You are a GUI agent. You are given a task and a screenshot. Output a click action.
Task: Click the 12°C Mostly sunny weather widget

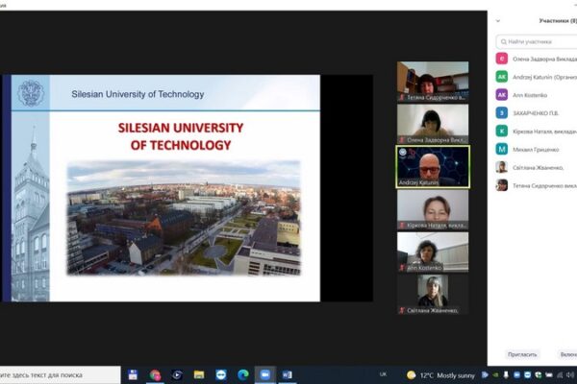[x=440, y=375]
